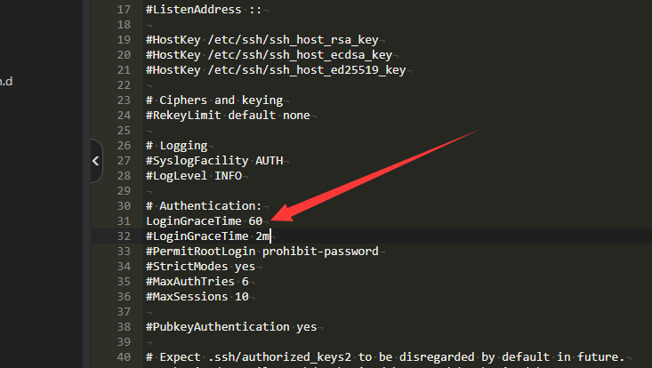Click line number 38 in the gutter
This screenshot has height=368, width=652.
123,327
